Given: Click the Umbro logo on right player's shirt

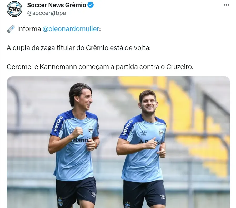Looking at the screenshot, I should point(143,133).
